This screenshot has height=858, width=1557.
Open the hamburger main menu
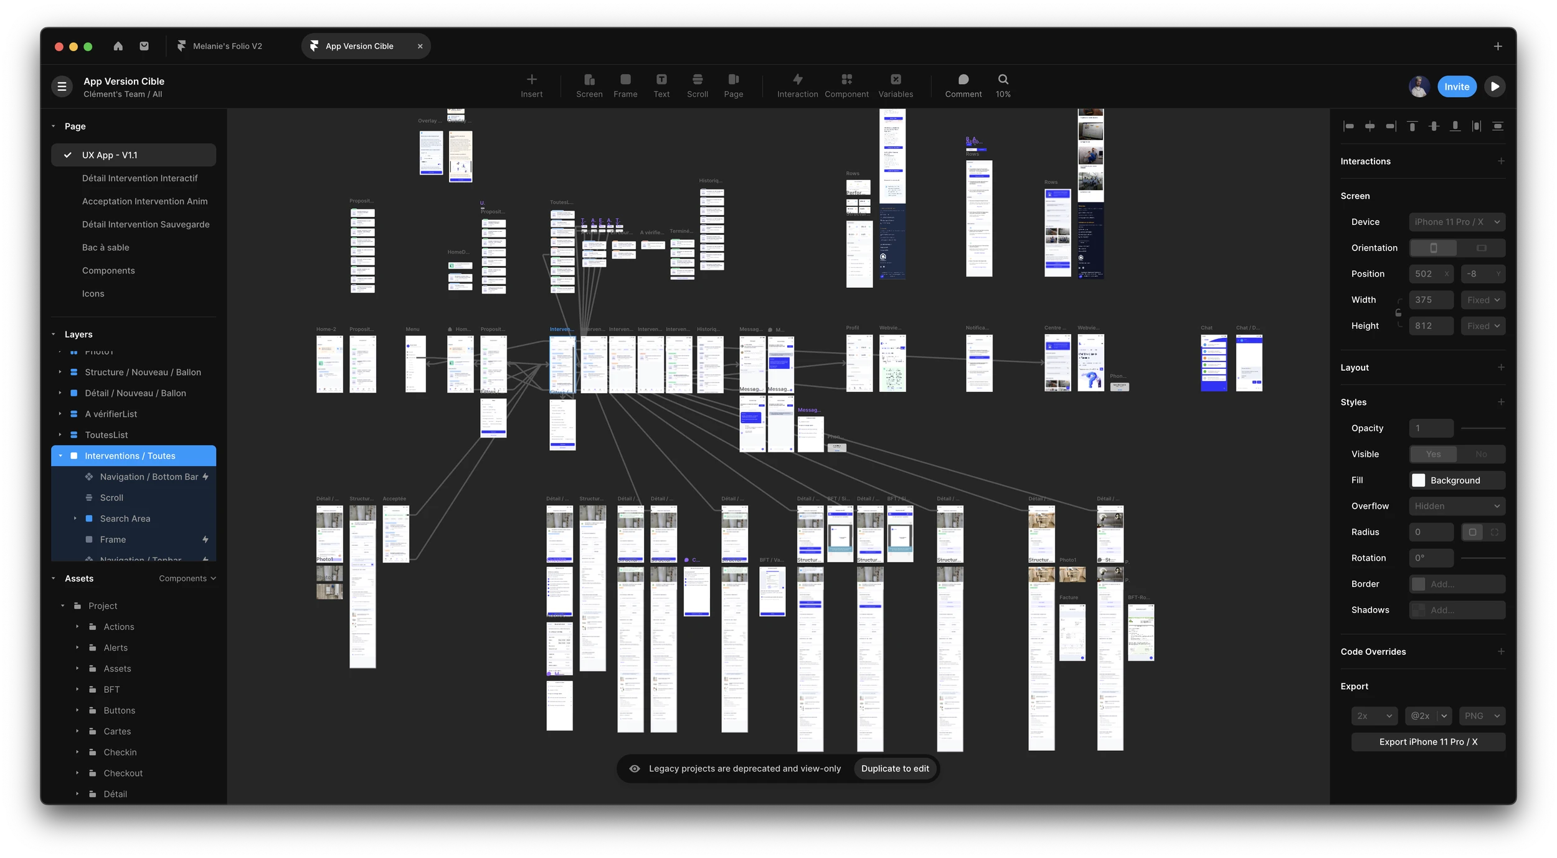(x=62, y=87)
